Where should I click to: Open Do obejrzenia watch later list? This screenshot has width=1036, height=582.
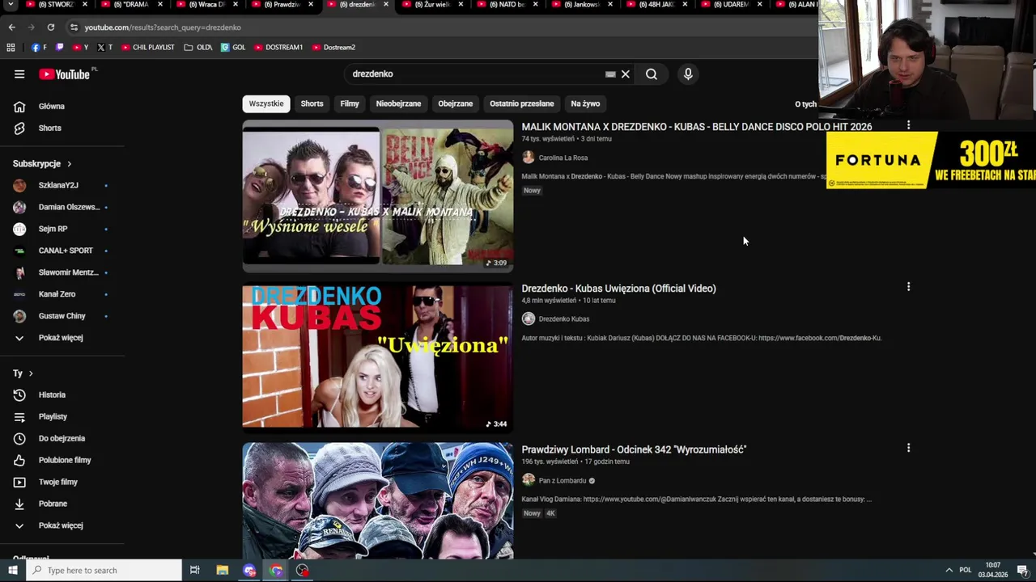62,438
